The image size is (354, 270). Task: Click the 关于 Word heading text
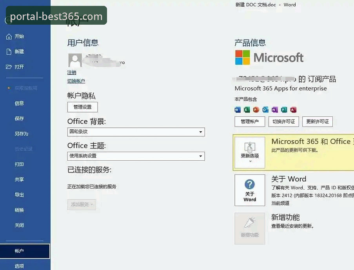click(x=289, y=179)
